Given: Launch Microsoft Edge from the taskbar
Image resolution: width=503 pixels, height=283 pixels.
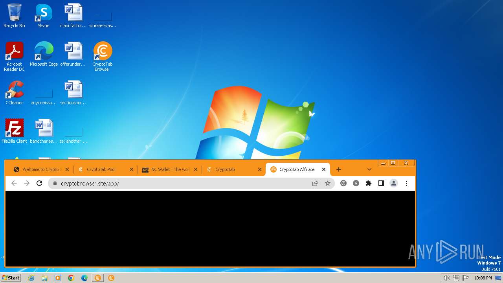Looking at the screenshot, I should (x=84, y=278).
